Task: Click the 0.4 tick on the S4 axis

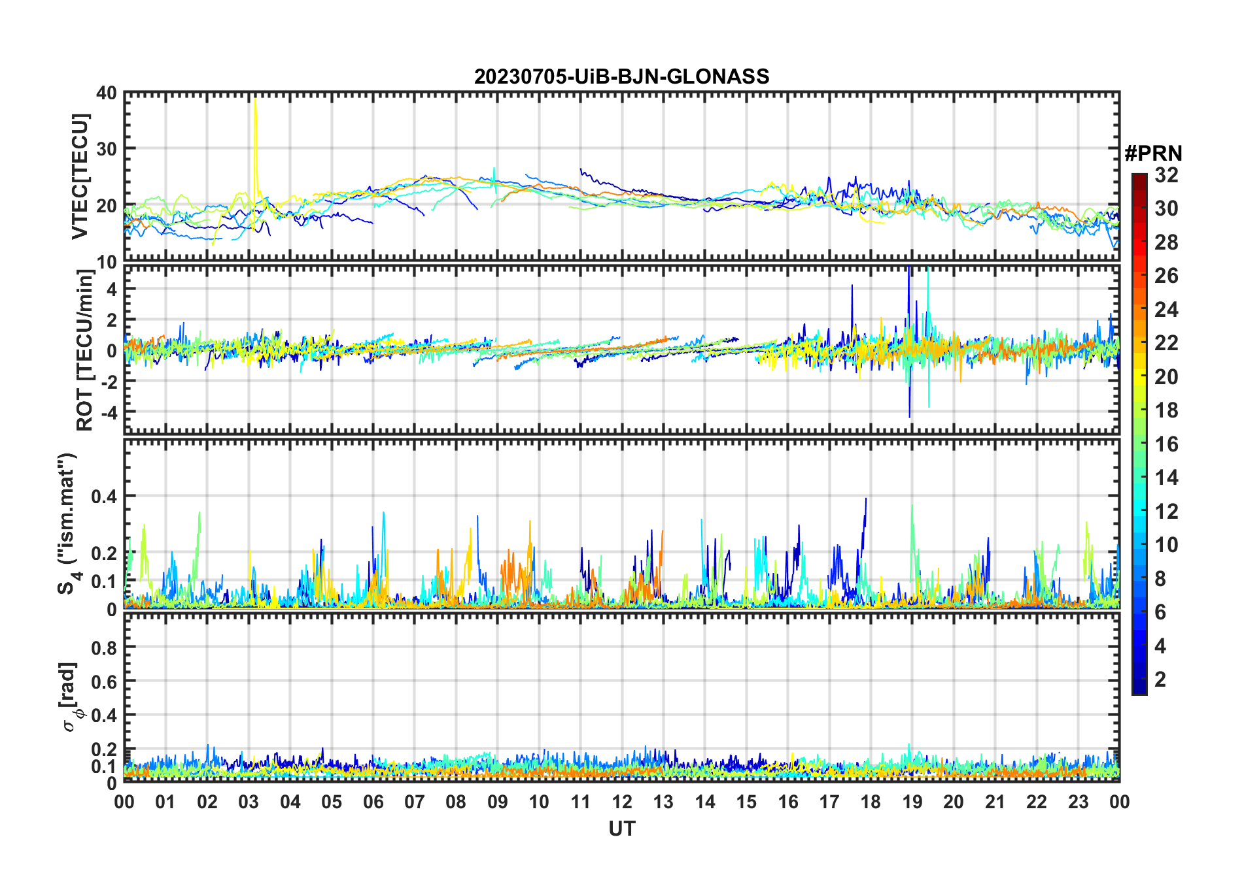Action: (x=103, y=497)
